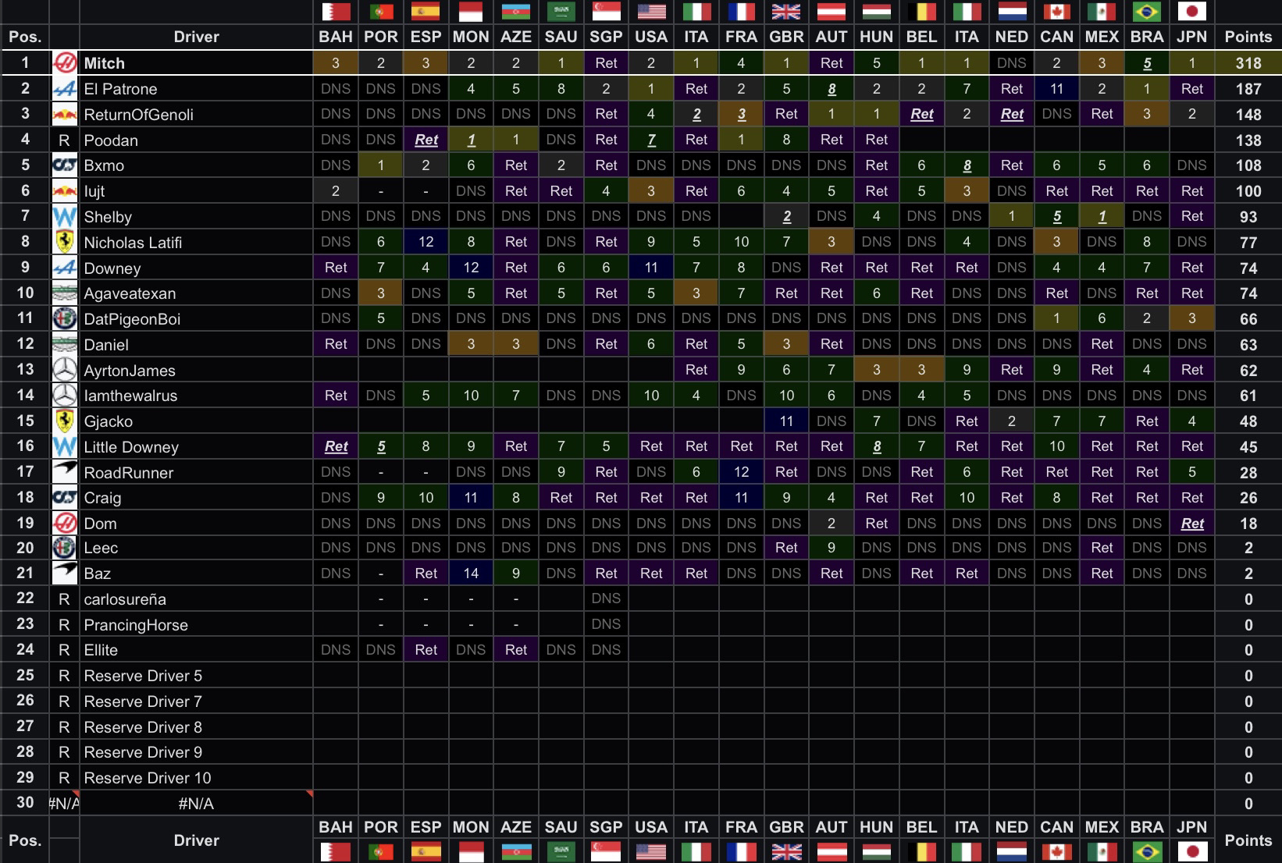Image resolution: width=1282 pixels, height=863 pixels.
Task: Click the Ferrari logo next to Nicholas Latifi
Action: (x=64, y=242)
